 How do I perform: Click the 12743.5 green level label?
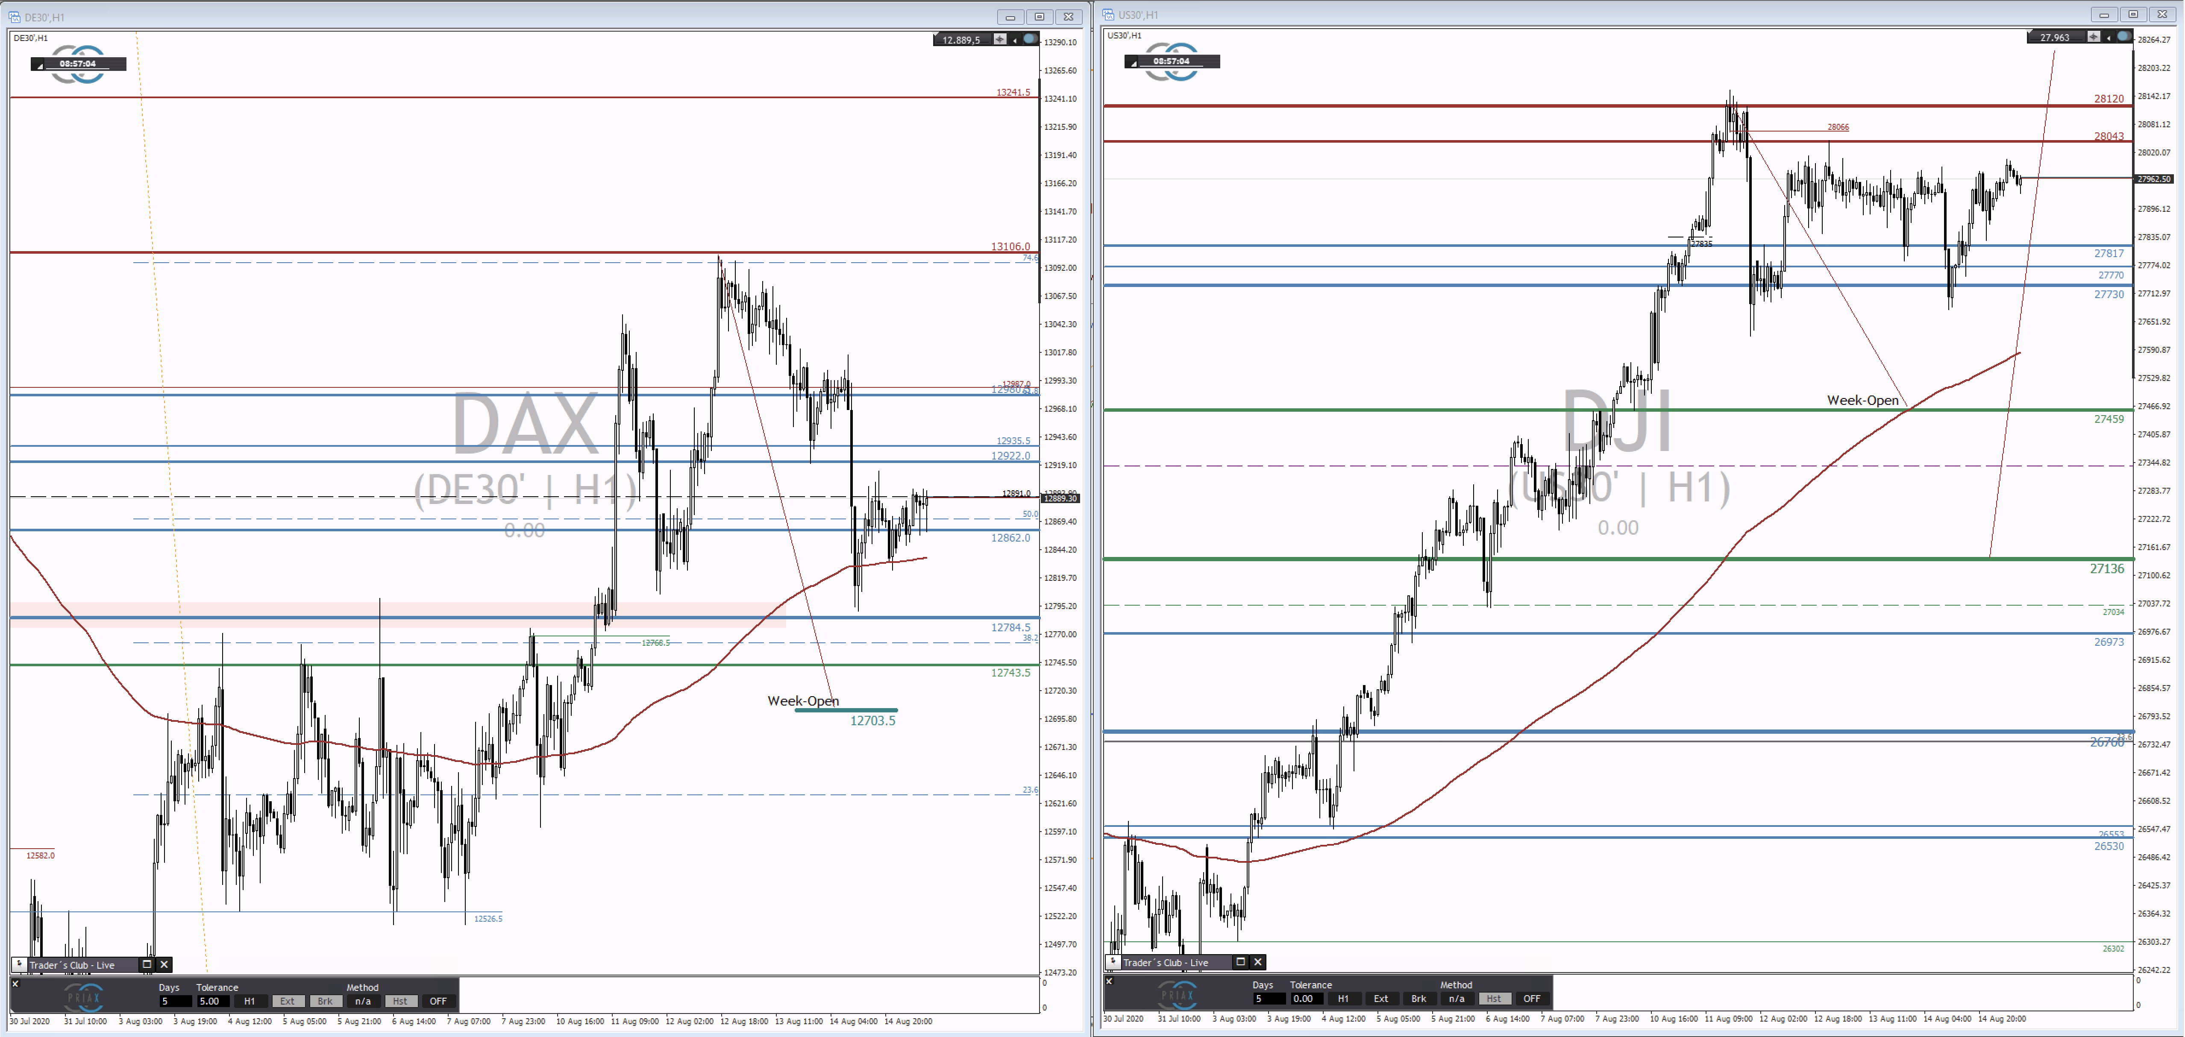pos(1011,673)
